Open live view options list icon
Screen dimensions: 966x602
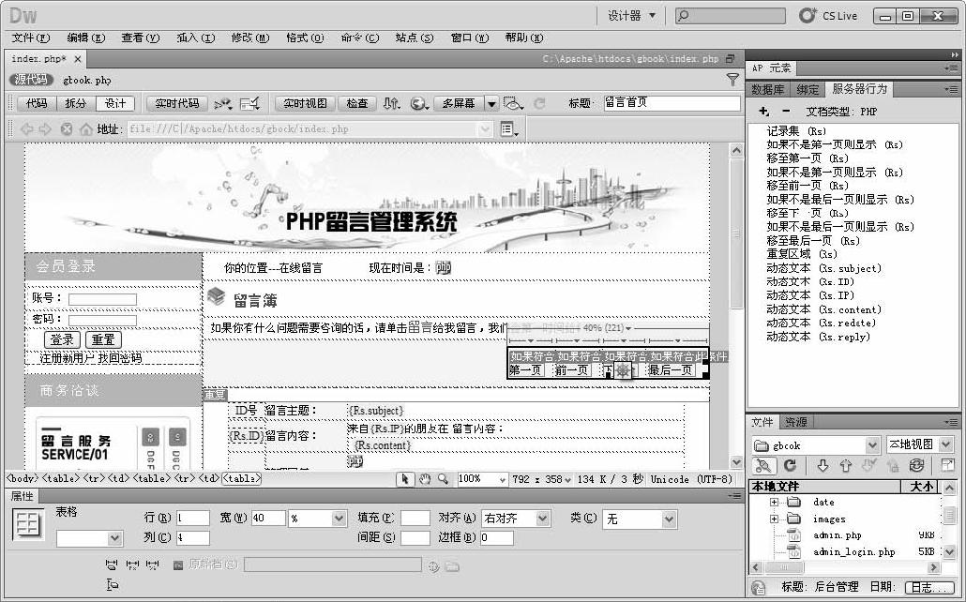pos(509,128)
